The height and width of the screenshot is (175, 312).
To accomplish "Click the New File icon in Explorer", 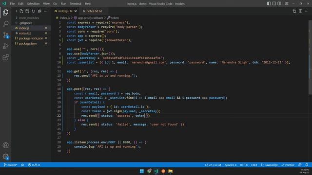I will [21, 11].
